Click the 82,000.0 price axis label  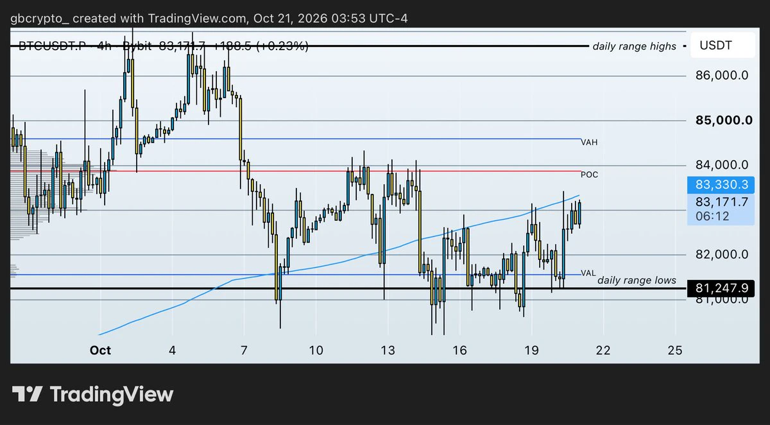click(x=722, y=254)
